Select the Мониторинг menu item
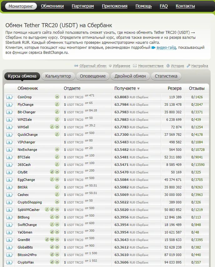Image resolution: width=215 pixels, height=267 pixels. pos(21,6)
